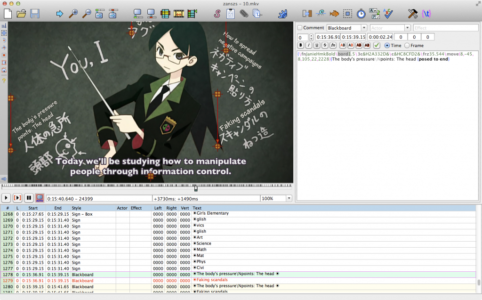
Task: Open the font name chooser fn button
Action: click(x=333, y=46)
